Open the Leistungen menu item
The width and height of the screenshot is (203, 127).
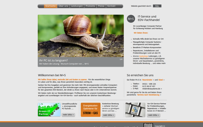[77, 6]
